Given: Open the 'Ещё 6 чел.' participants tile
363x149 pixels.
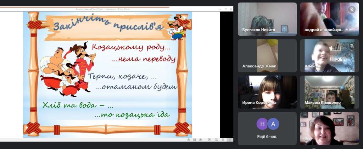Looking at the screenshot, I should pyautogui.click(x=267, y=129).
